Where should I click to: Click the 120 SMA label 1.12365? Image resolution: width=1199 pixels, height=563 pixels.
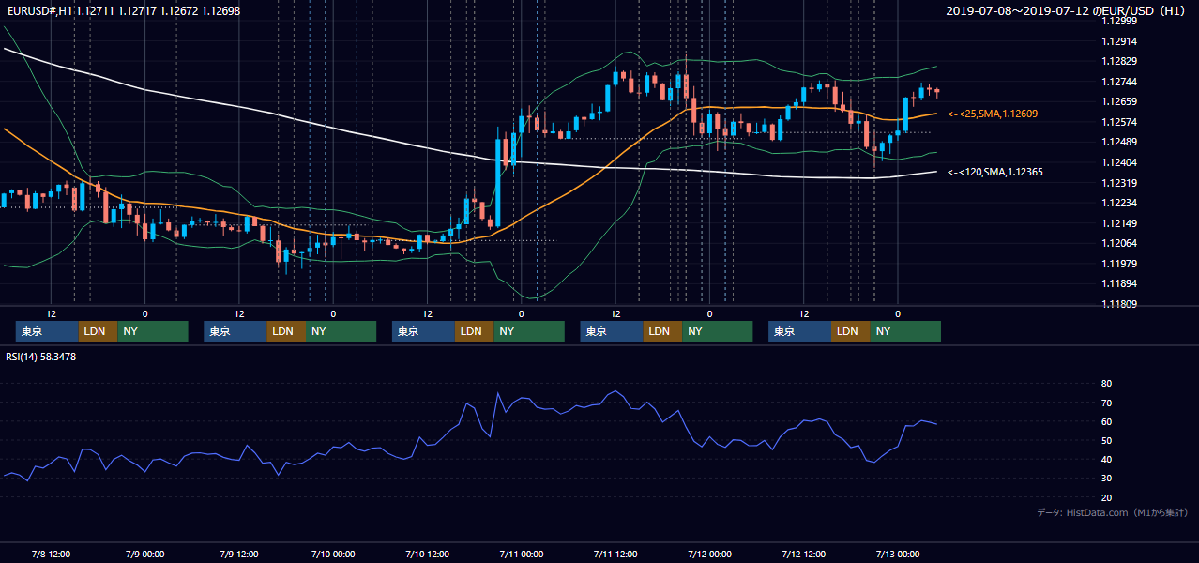pyautogui.click(x=995, y=172)
